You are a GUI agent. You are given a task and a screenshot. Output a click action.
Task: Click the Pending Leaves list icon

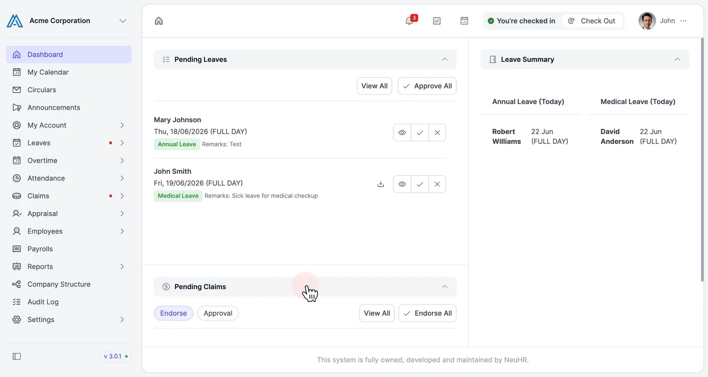point(166,59)
